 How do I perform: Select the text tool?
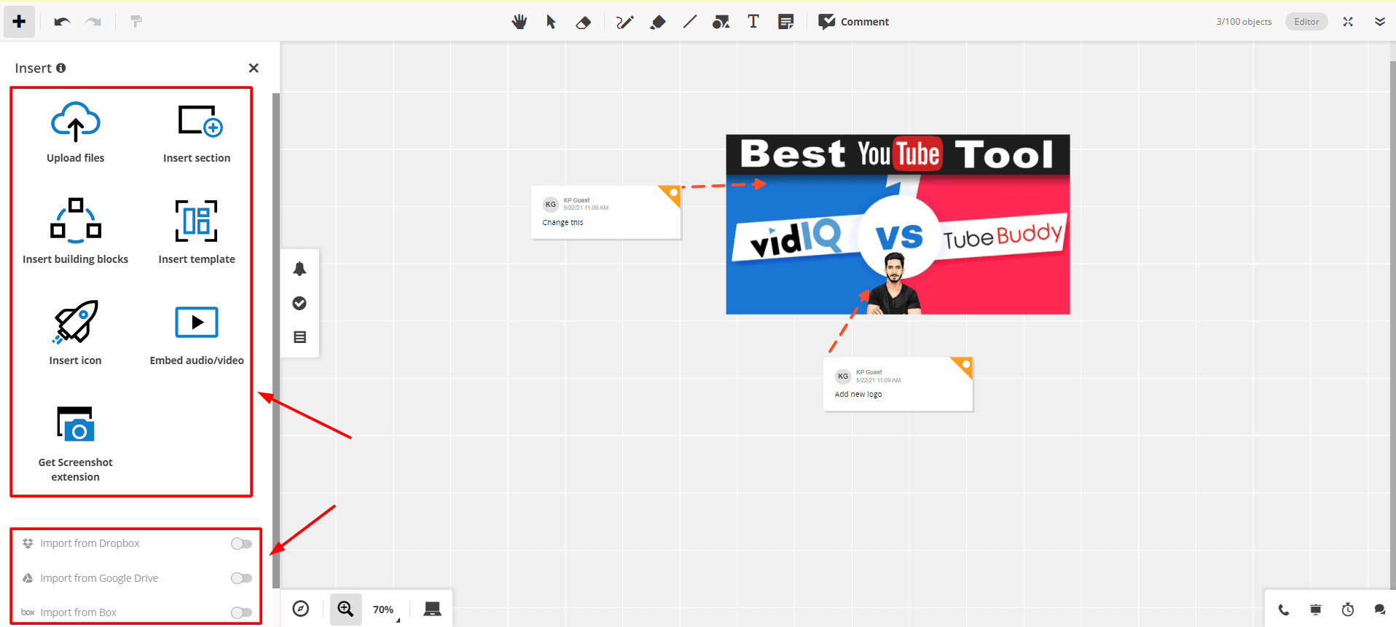click(753, 22)
